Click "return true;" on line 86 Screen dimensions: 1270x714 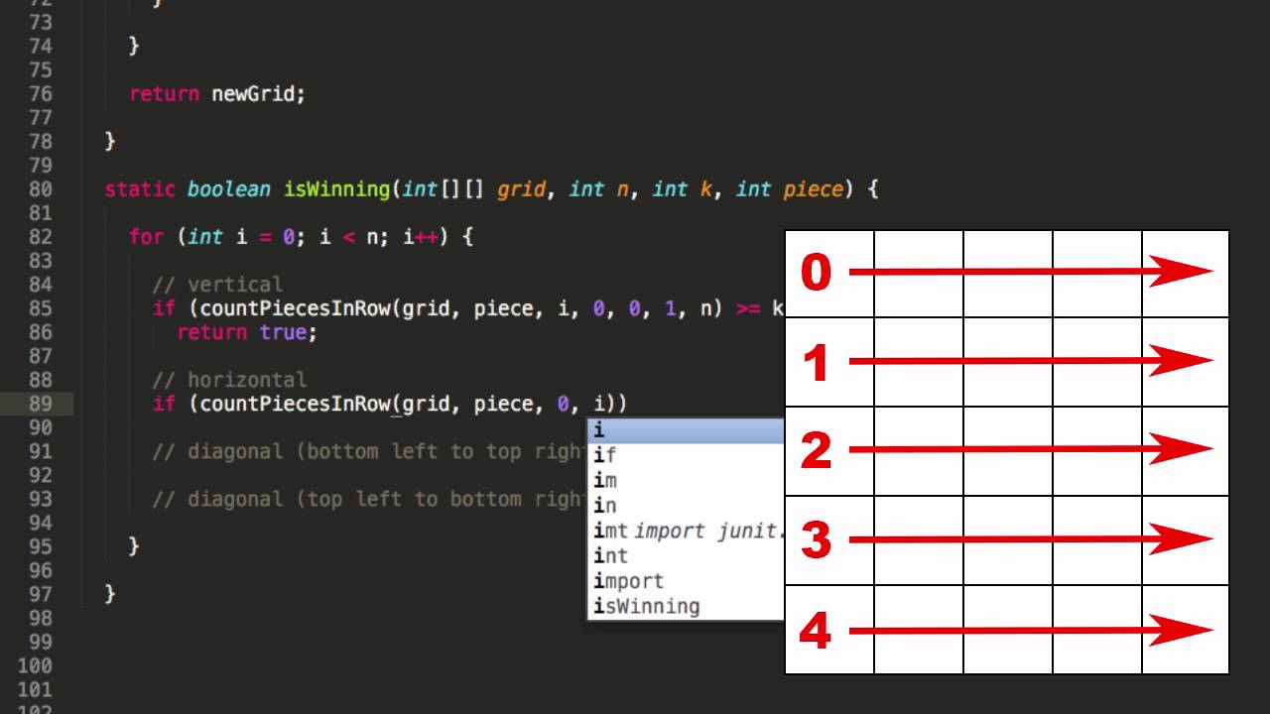coord(247,332)
